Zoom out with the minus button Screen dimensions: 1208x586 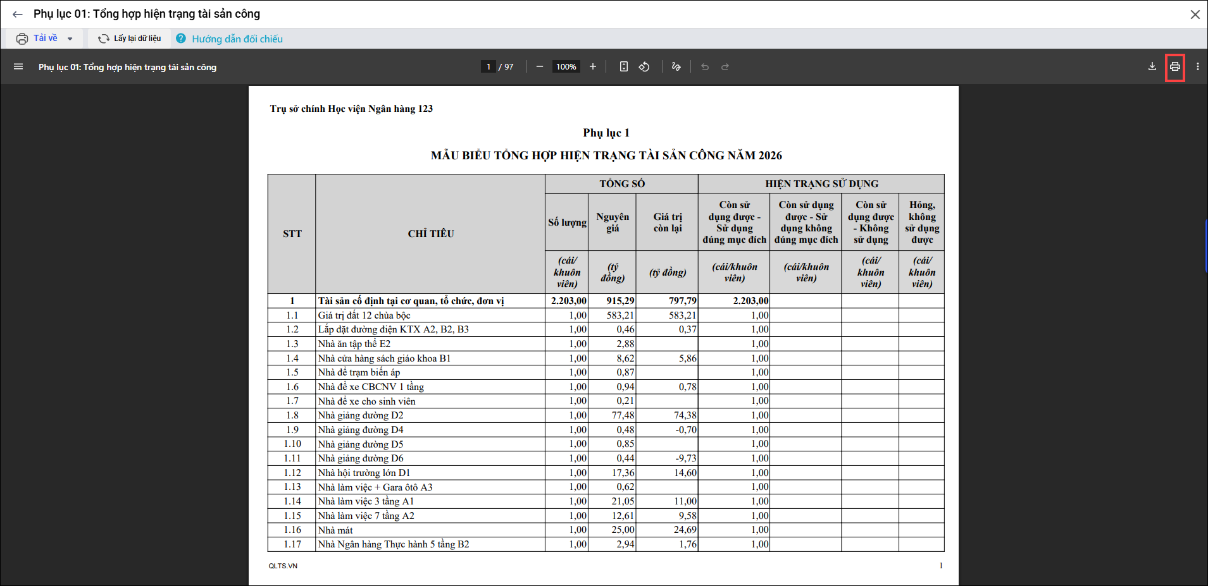point(540,66)
